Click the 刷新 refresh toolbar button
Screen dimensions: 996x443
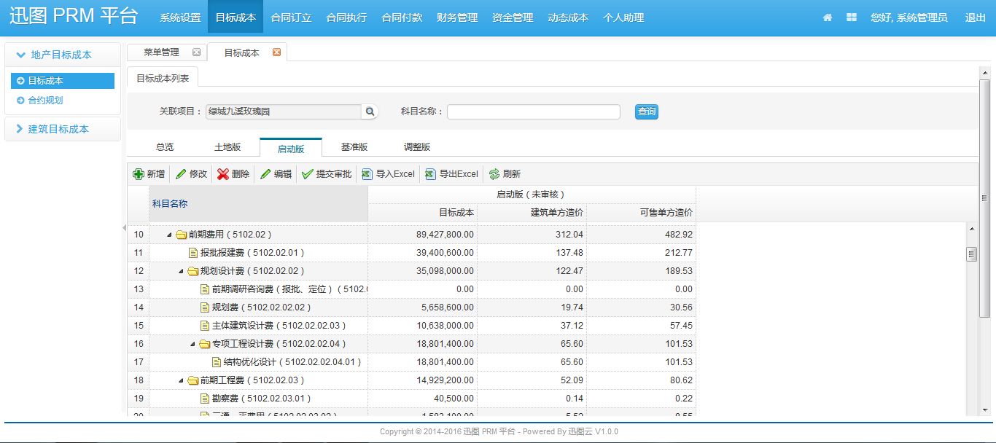pos(505,174)
